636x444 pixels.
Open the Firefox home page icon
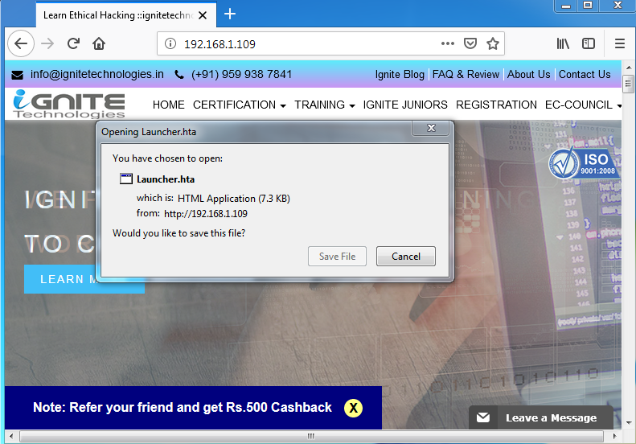pyautogui.click(x=99, y=43)
